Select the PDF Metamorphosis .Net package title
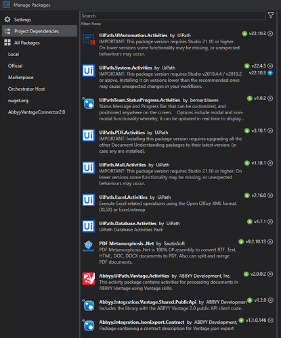Viewport: 281px width, 338px height. point(127,243)
